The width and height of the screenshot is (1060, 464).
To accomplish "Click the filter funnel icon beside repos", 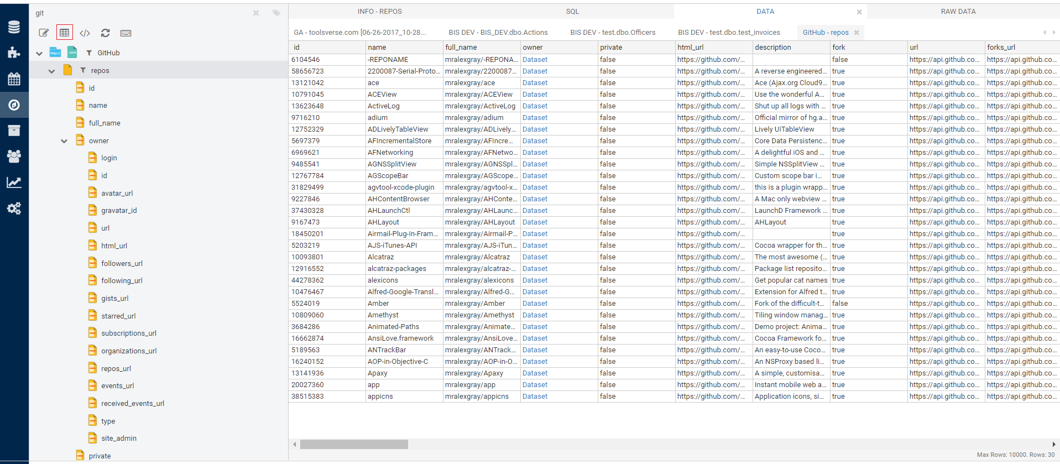I will click(x=83, y=70).
